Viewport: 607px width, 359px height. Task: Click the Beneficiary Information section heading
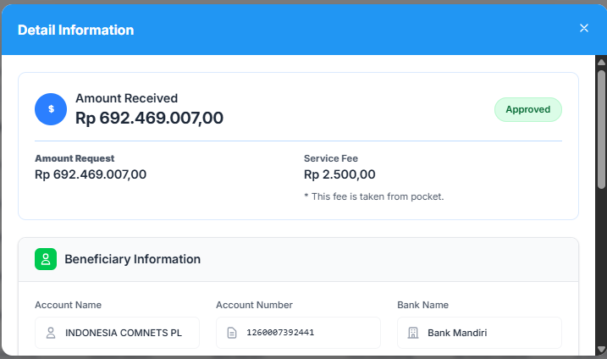click(132, 259)
